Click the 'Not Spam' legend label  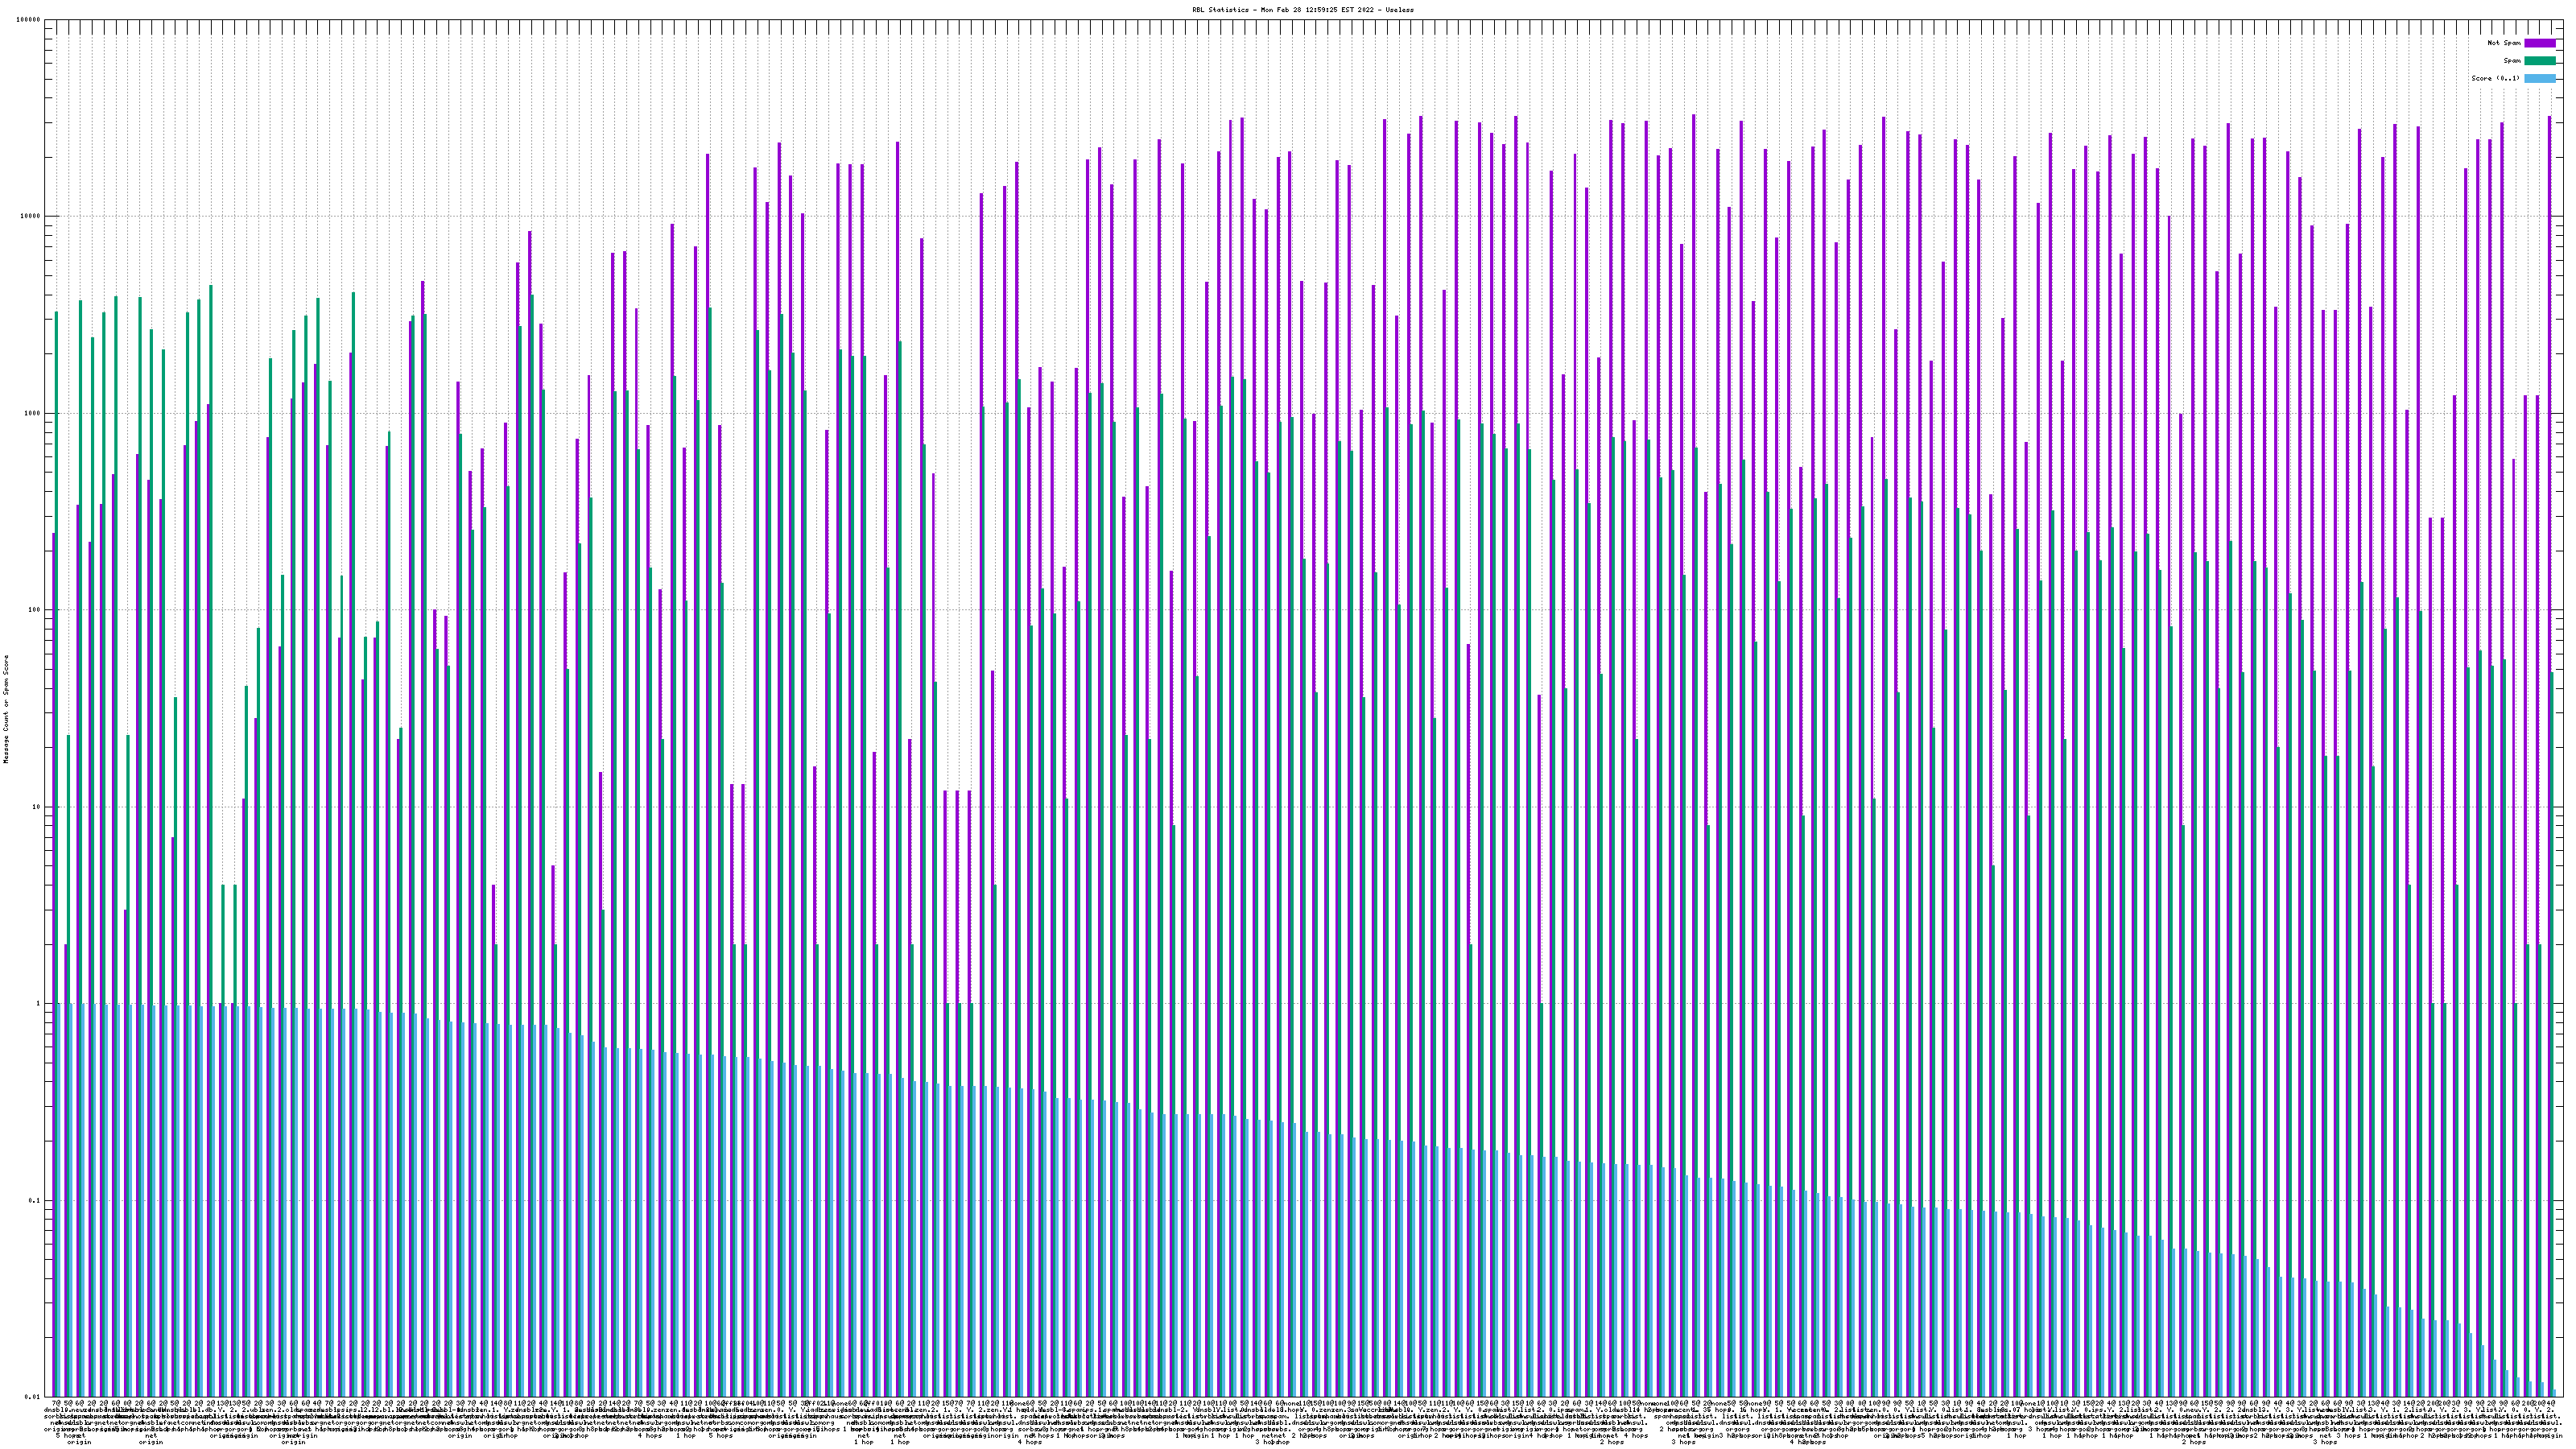click(2504, 43)
